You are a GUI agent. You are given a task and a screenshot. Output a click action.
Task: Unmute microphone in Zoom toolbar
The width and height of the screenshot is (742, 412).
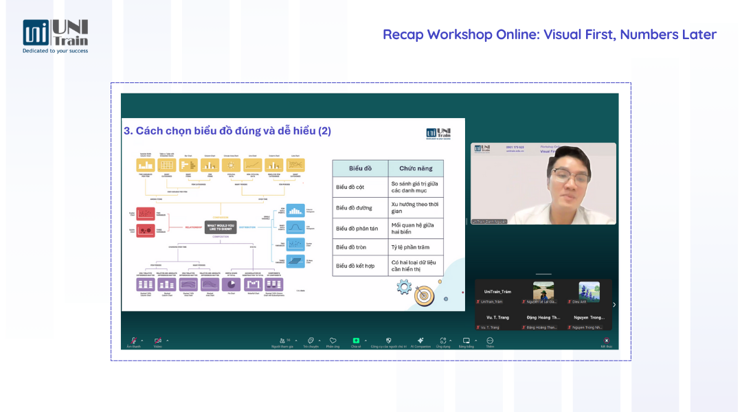click(x=133, y=341)
